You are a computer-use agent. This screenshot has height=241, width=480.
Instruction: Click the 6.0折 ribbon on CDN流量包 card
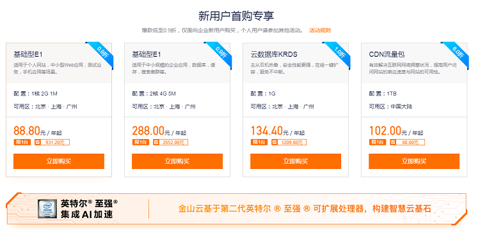pos(456,54)
